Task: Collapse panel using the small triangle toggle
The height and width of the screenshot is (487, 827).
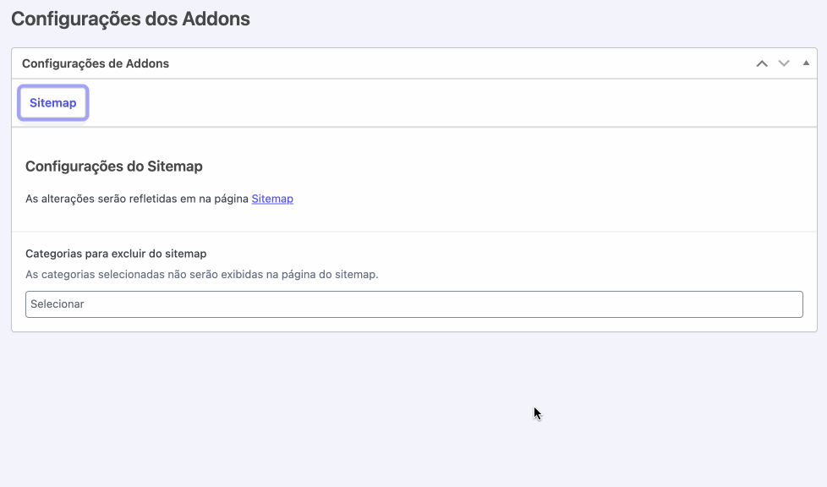Action: [806, 63]
